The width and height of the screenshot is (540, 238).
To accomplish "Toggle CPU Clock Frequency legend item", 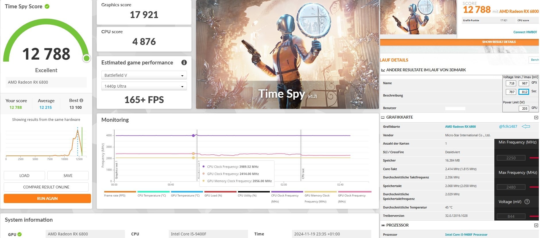I will point(287,197).
